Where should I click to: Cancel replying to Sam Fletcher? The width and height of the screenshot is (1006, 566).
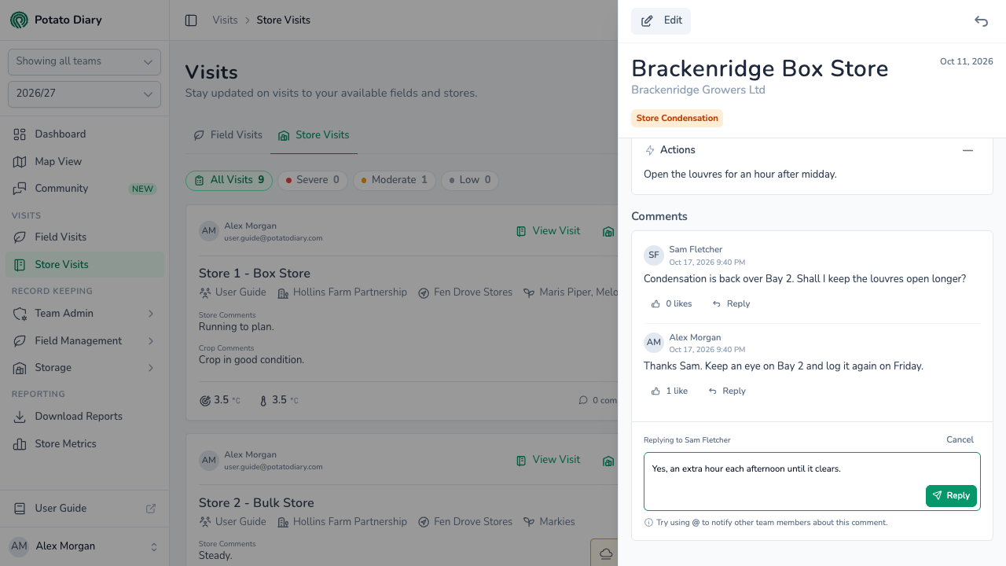tap(960, 440)
